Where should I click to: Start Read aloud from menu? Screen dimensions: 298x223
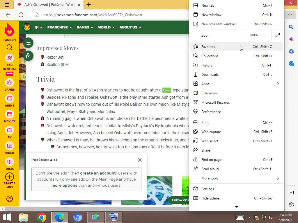point(236,169)
